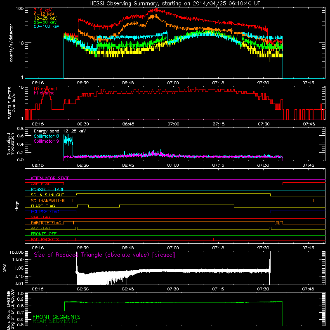The width and height of the screenshot is (330, 330).
Task: Click the FLARE_FLAG label
Action: [x=43, y=206]
